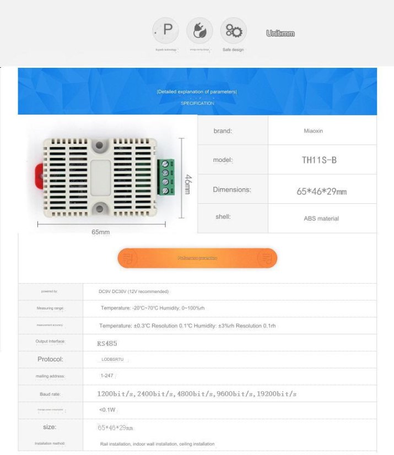Select the baud rate list starting with 1200bit/s
Viewport: 394px width, 455px height.
pyautogui.click(x=197, y=394)
